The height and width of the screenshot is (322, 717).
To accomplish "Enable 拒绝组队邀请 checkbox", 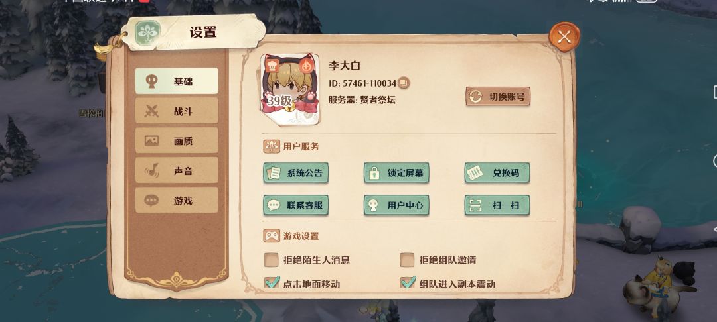I will pos(407,260).
